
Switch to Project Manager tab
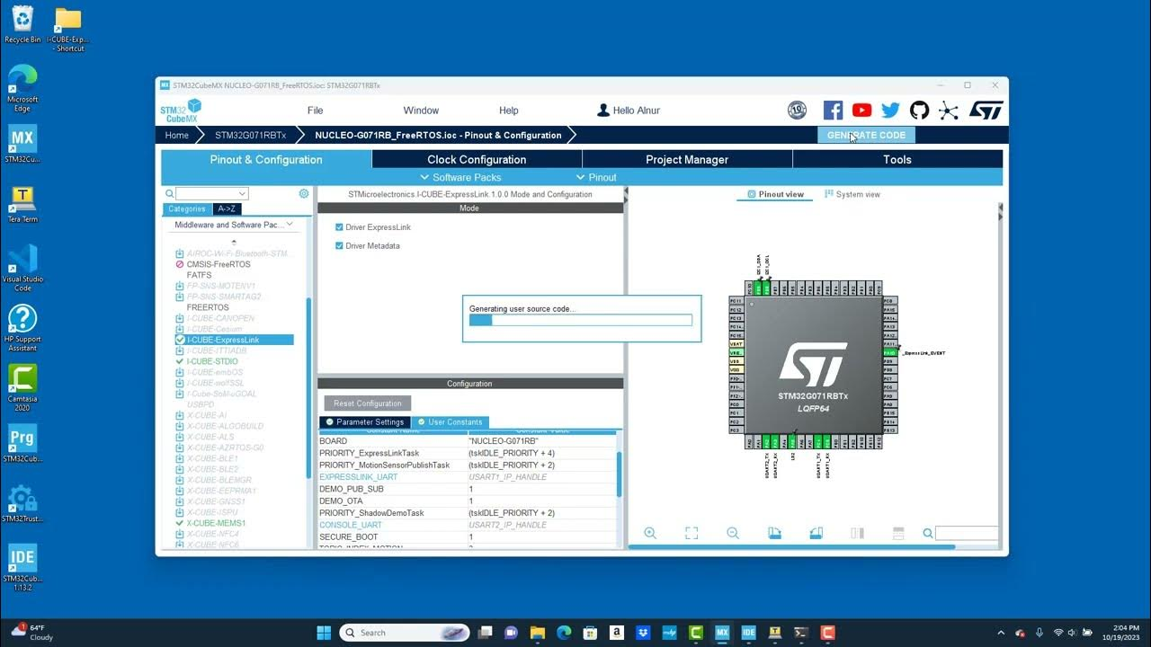(x=687, y=159)
